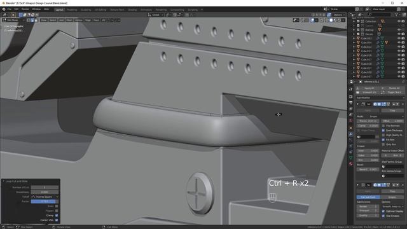Click Copy button in Solidify modifier
This screenshot has height=229, width=407.
[x=392, y=111]
